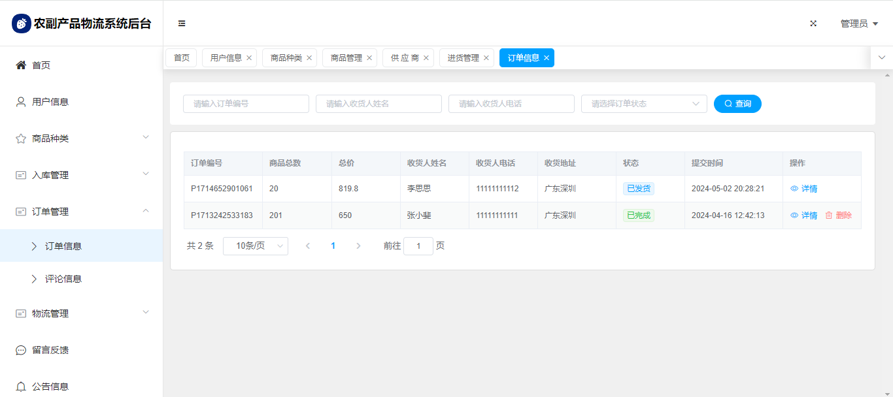
Task: View 详情 for order P1714652901061
Action: pos(803,189)
